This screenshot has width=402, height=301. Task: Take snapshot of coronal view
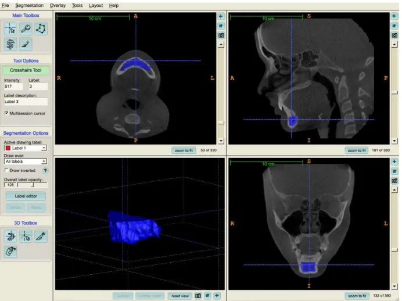394,181
